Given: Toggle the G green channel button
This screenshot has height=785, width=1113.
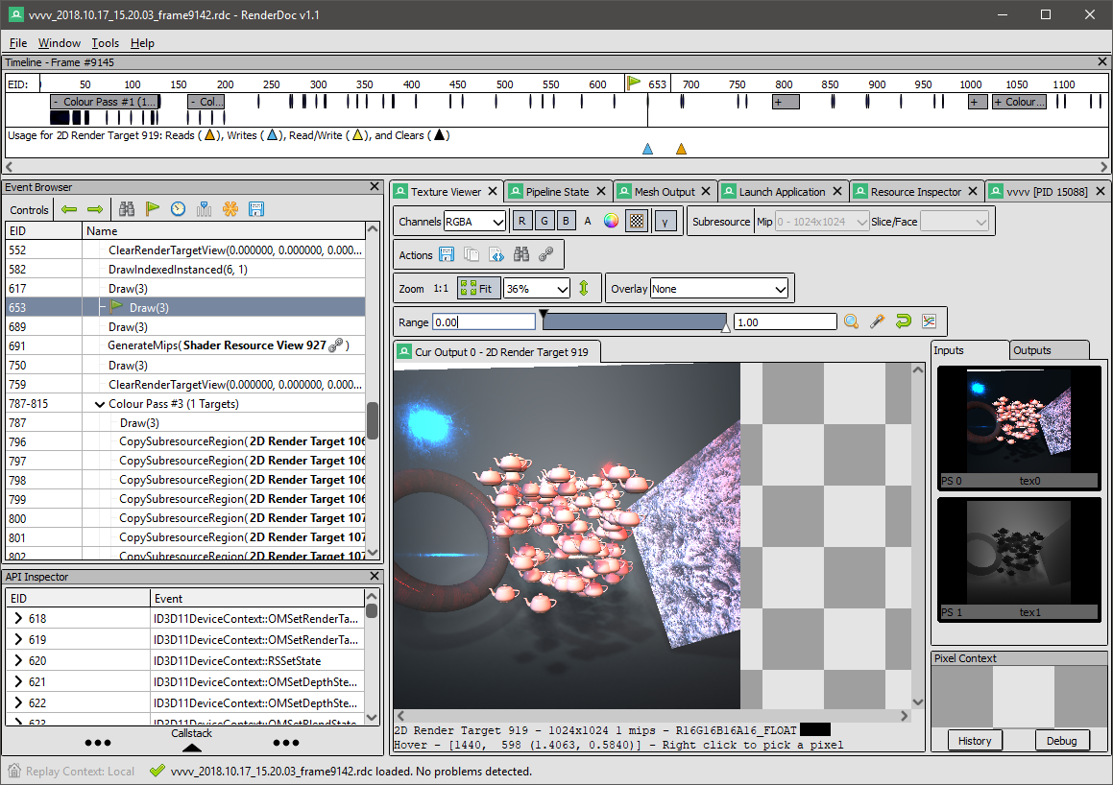Looking at the screenshot, I should tap(544, 222).
